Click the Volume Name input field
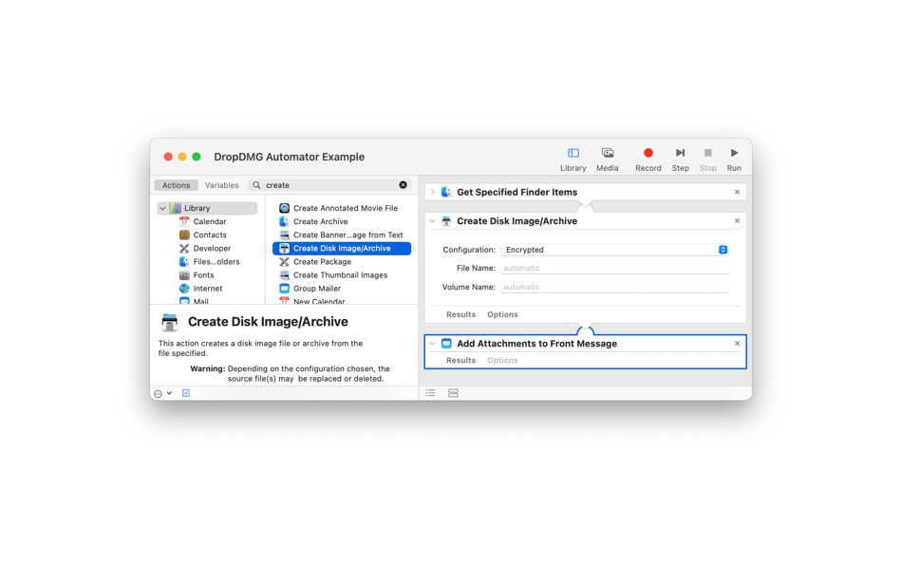This screenshot has width=902, height=564. (615, 287)
